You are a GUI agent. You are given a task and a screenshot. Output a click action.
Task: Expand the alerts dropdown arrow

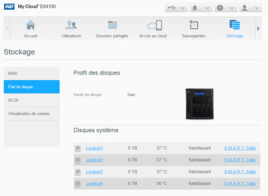(207, 8)
